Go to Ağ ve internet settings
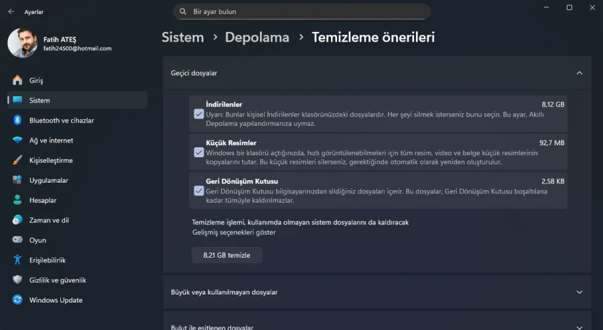The height and width of the screenshot is (330, 603). point(77,140)
